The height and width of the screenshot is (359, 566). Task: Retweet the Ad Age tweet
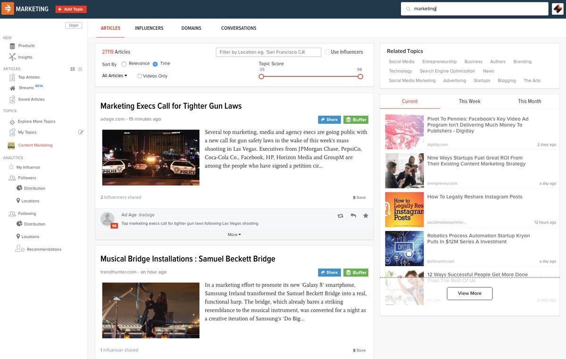point(341,216)
